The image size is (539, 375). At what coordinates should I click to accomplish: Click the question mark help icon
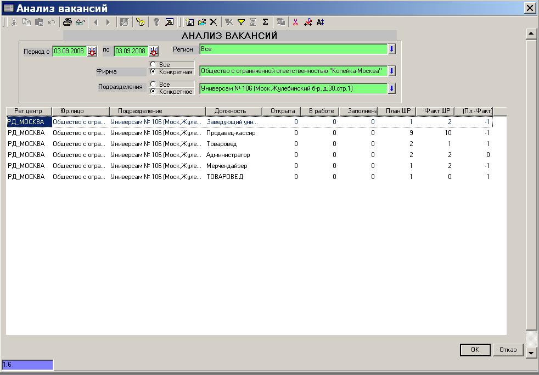coord(156,23)
